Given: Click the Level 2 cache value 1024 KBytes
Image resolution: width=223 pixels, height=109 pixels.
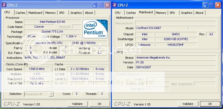Looking at the screenshot, I should [80, 79].
